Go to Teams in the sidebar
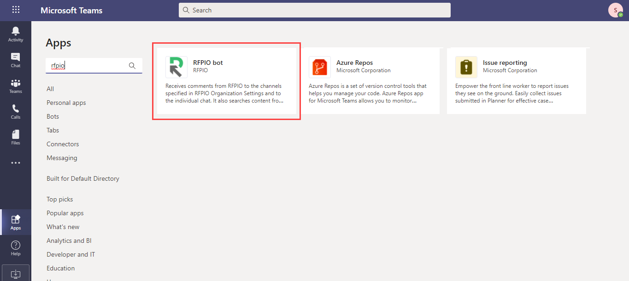629x281 pixels. (x=16, y=86)
